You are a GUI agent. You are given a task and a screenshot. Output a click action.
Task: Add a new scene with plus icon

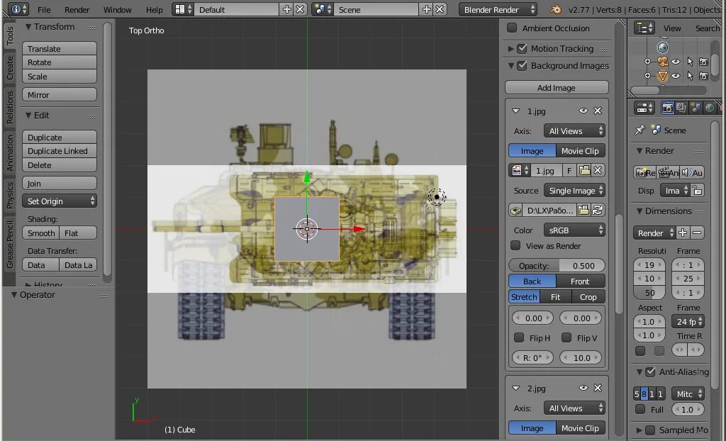coord(426,9)
